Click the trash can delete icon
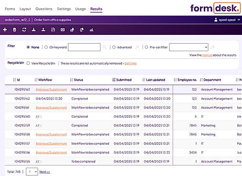 [14, 30]
